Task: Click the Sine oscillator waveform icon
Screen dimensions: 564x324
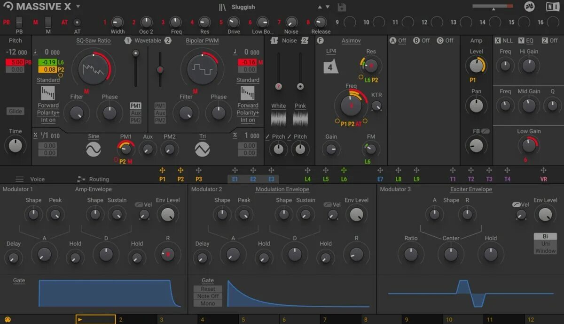Action: click(x=94, y=150)
